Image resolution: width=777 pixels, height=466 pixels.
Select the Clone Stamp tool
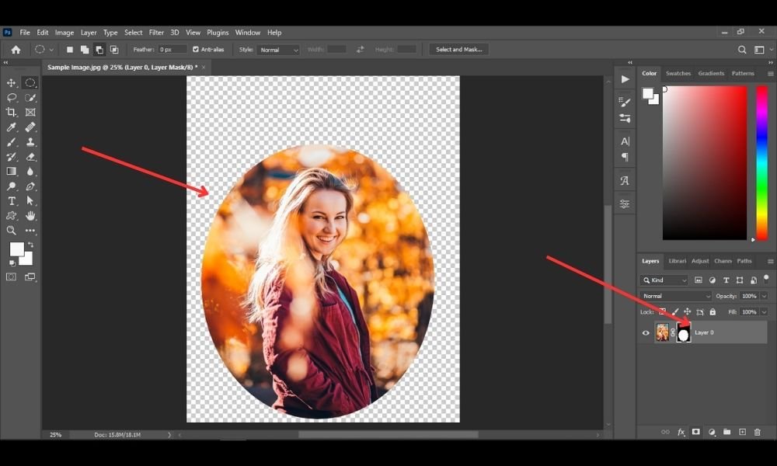pyautogui.click(x=30, y=142)
